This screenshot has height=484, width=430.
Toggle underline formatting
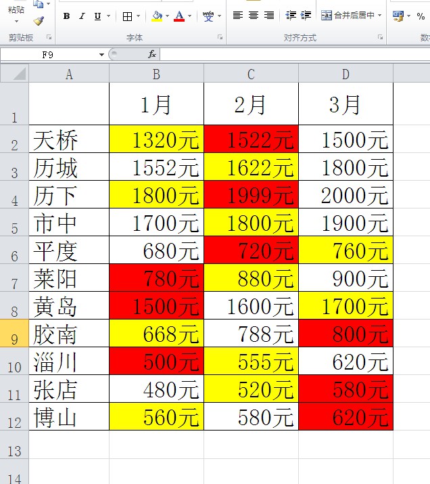coord(97,16)
